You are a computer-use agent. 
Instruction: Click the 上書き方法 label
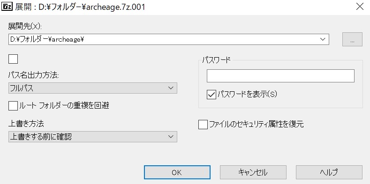coord(26,123)
